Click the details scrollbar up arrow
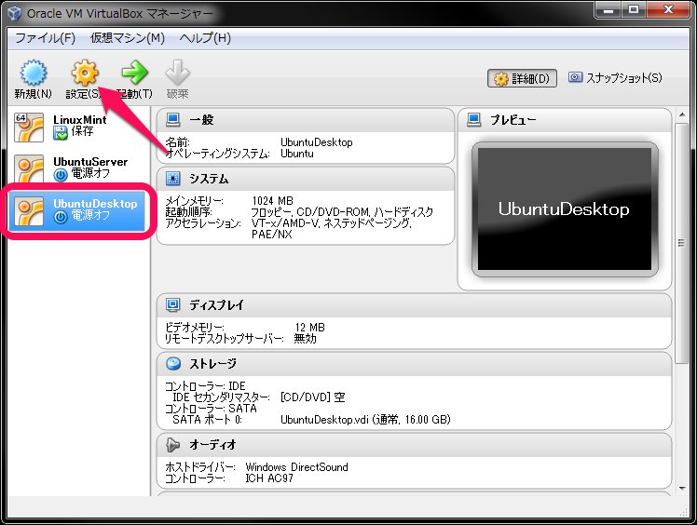 682,115
